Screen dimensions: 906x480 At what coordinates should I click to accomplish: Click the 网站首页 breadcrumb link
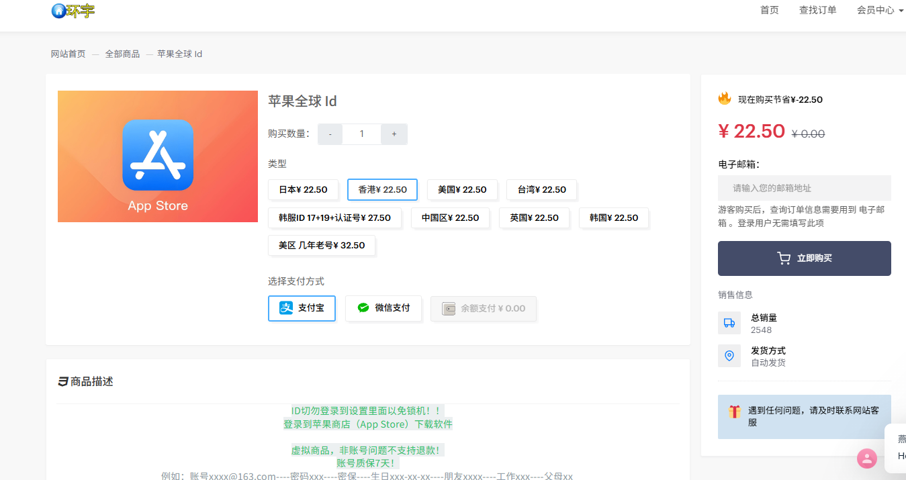pyautogui.click(x=69, y=54)
